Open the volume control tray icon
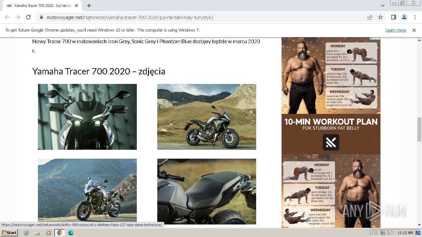Viewport: 422px width, 237px height. [375, 233]
